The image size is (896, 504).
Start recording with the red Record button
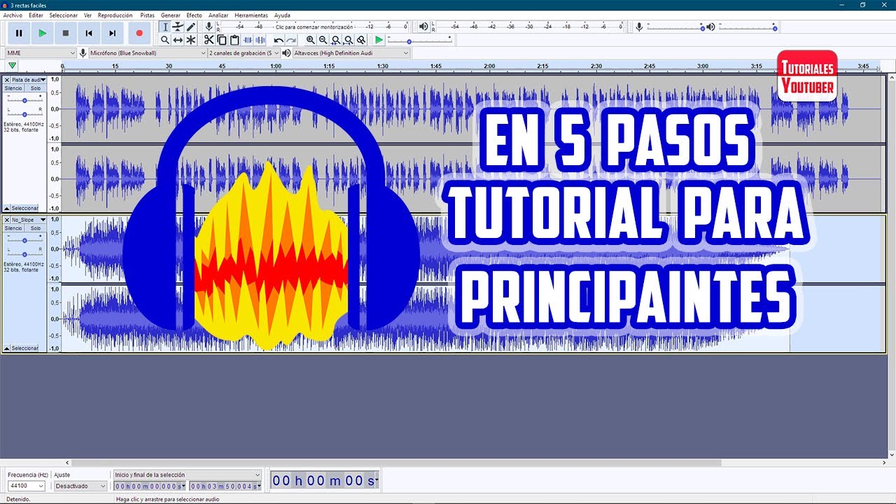point(139,33)
